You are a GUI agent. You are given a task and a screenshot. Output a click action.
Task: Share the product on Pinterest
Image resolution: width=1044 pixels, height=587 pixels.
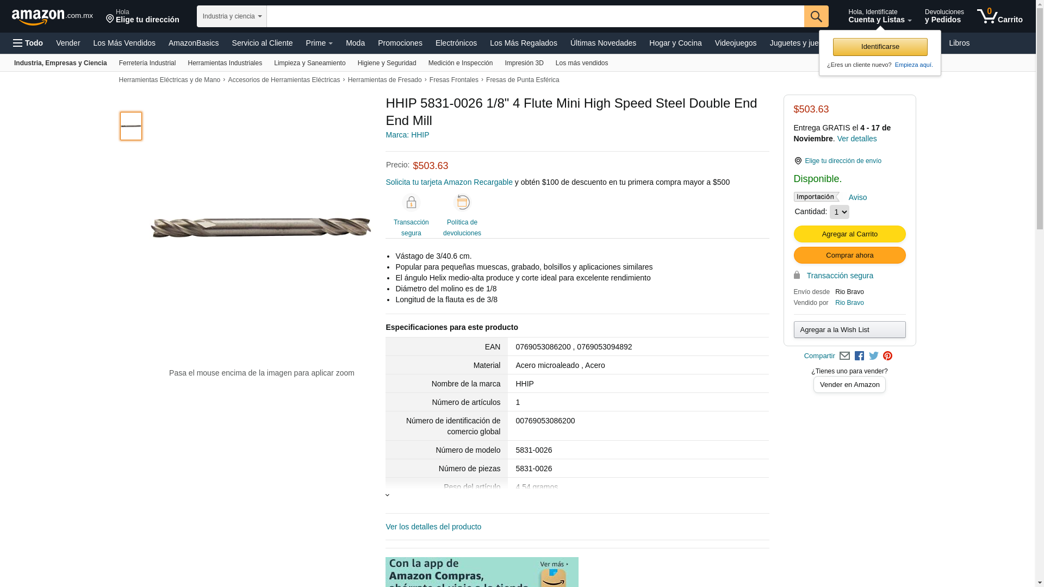coord(888,356)
